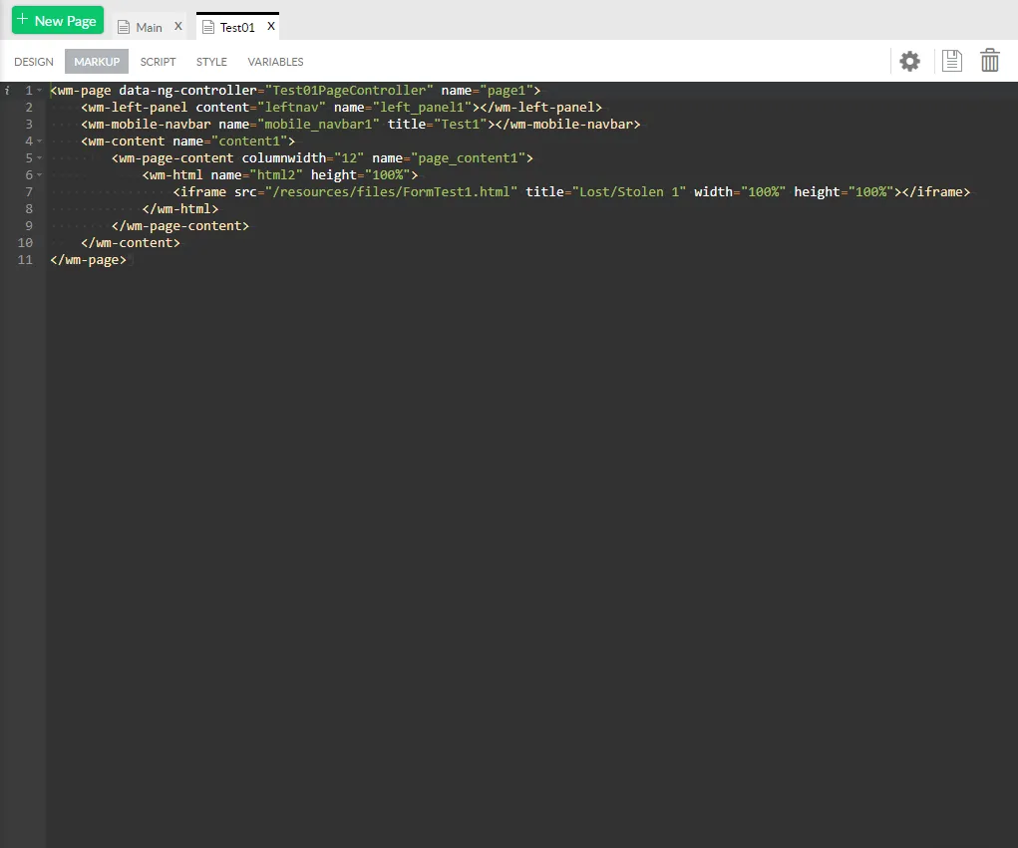Click the closing </wm-mobile-navbar> tag

point(568,124)
